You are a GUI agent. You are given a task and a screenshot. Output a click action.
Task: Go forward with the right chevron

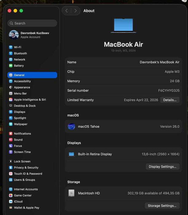(76, 11)
